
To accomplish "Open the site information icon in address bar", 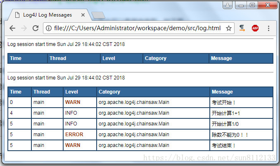I will click(x=49, y=28).
